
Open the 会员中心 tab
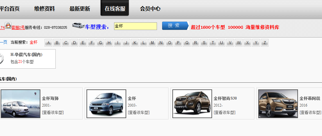[x=150, y=9]
